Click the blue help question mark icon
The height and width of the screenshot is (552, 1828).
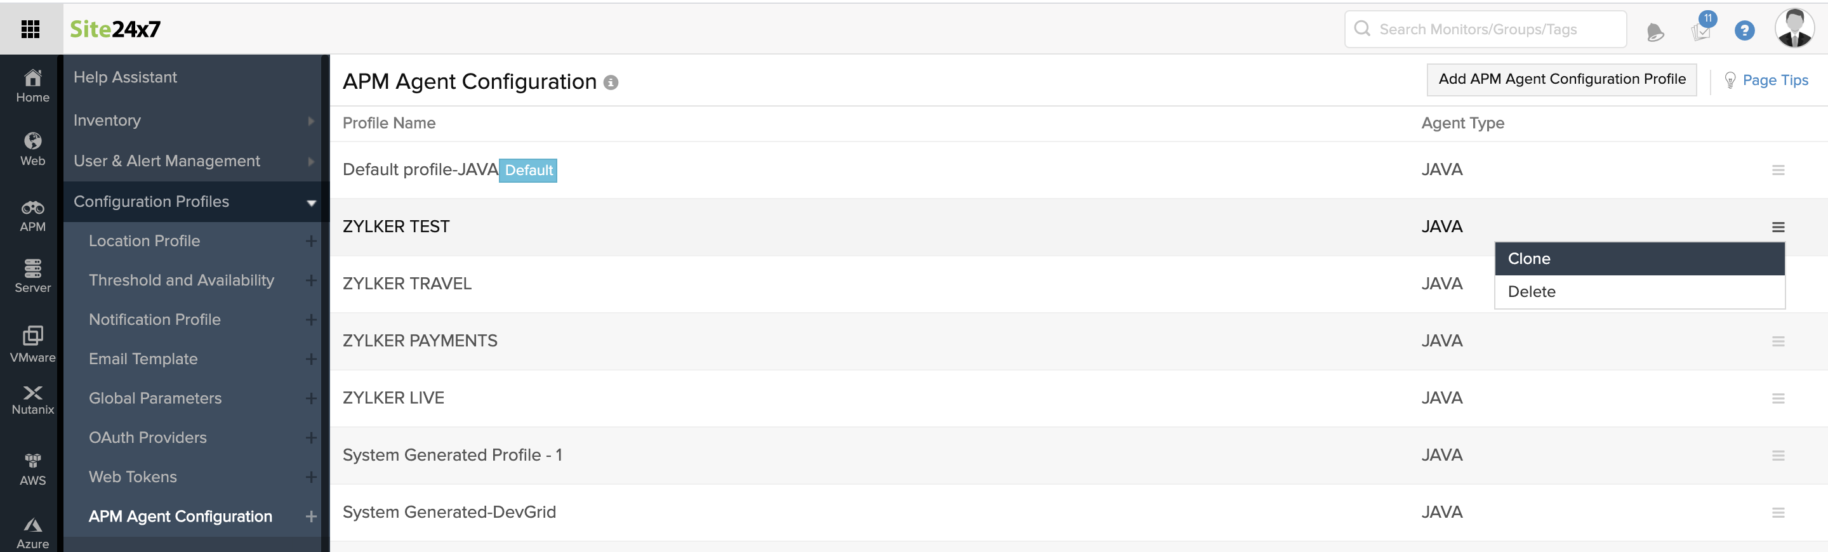coord(1744,30)
